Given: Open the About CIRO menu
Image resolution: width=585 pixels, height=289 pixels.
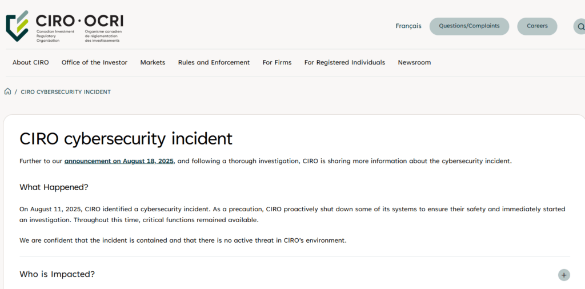Looking at the screenshot, I should 31,62.
